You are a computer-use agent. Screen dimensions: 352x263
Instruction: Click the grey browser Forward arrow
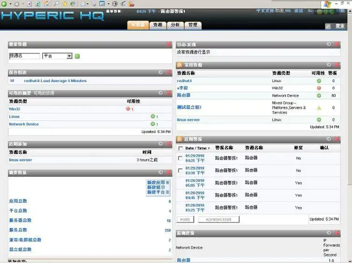[x=16, y=4]
